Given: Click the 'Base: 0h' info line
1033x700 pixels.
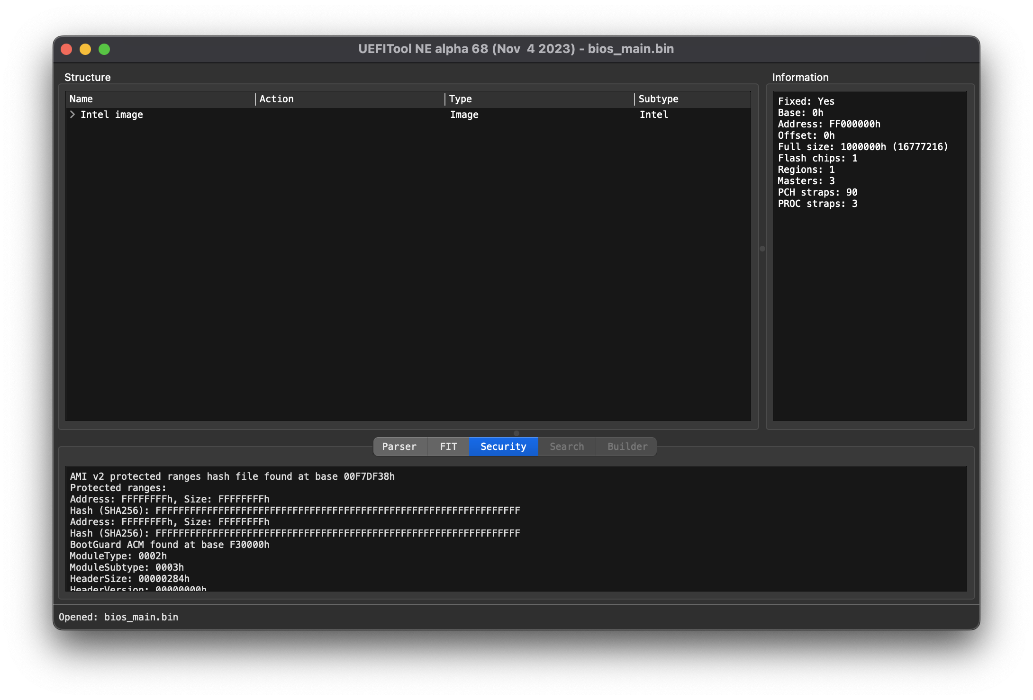Looking at the screenshot, I should (x=800, y=113).
